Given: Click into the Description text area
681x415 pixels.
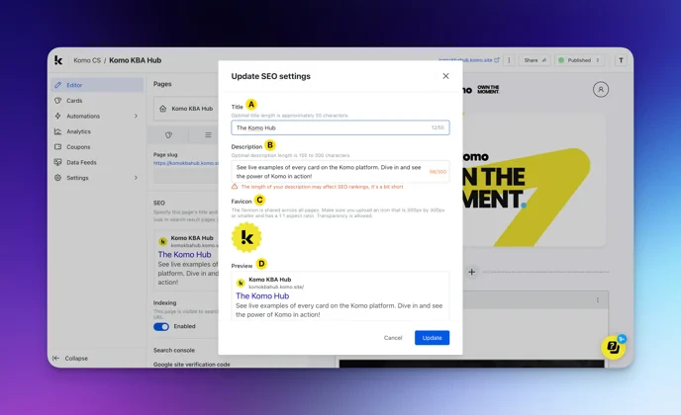Looking at the screenshot, I should pyautogui.click(x=340, y=172).
